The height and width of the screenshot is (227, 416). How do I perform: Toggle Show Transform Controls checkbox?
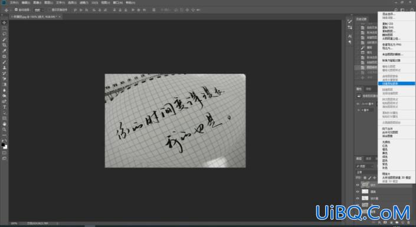pyautogui.click(x=49, y=10)
